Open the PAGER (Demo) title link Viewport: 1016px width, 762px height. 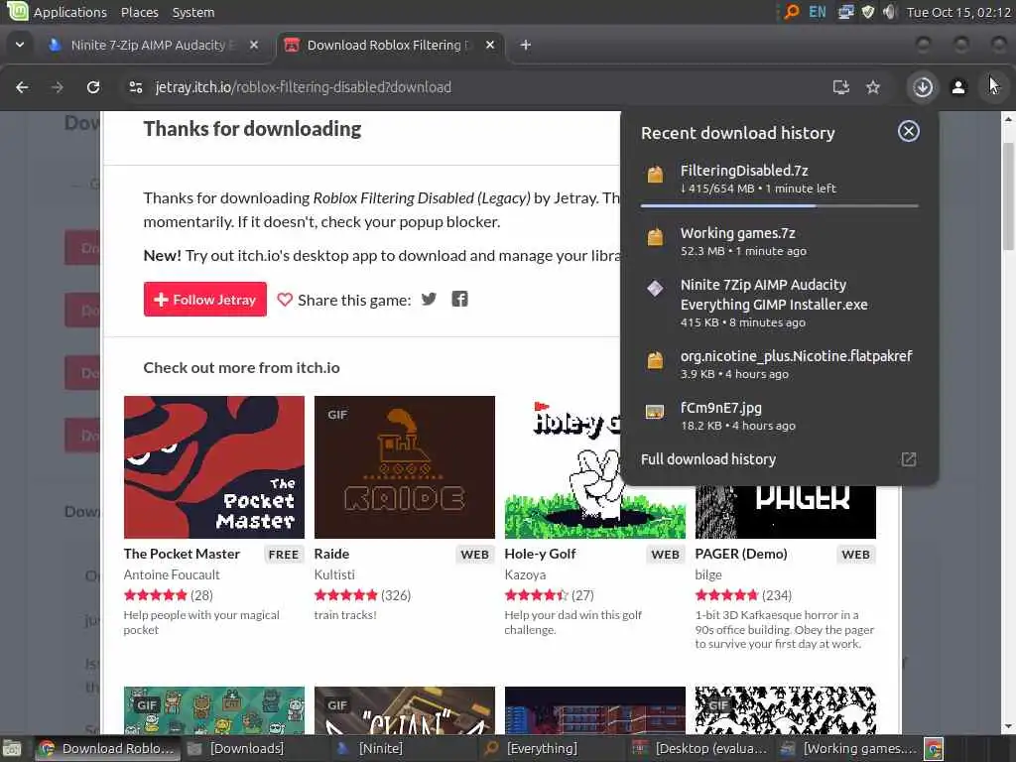[741, 554]
